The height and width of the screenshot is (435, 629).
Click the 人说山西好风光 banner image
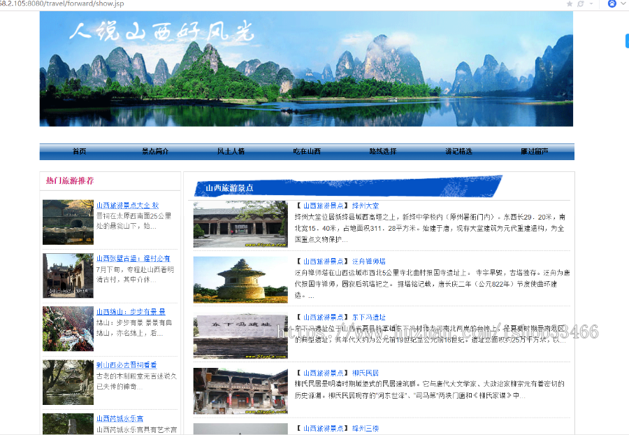(x=306, y=69)
